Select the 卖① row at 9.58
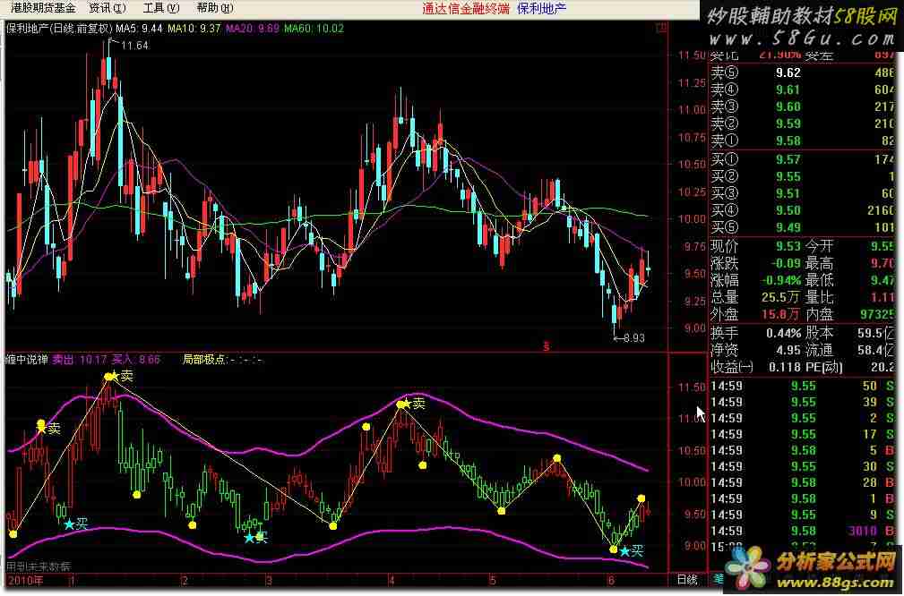Screen dimensions: 904x596 (x=802, y=140)
